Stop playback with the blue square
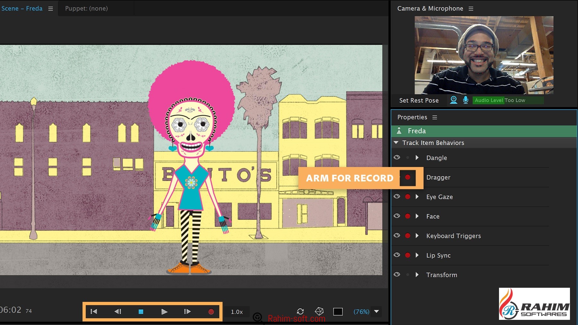The width and height of the screenshot is (578, 325). pyautogui.click(x=141, y=312)
